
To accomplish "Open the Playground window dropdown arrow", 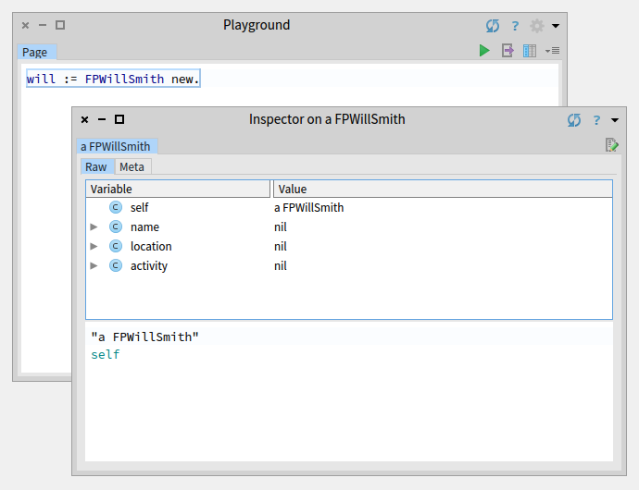I will pos(556,26).
